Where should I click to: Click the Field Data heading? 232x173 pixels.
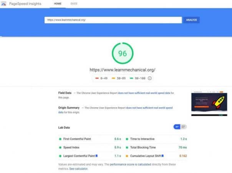pos(65,93)
